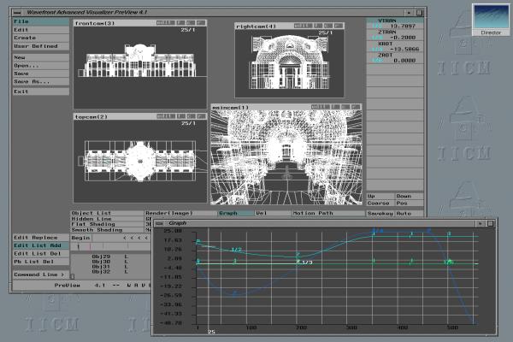Choose Save from the File menu
Image resolution: width=513 pixels, height=342 pixels.
41,74
